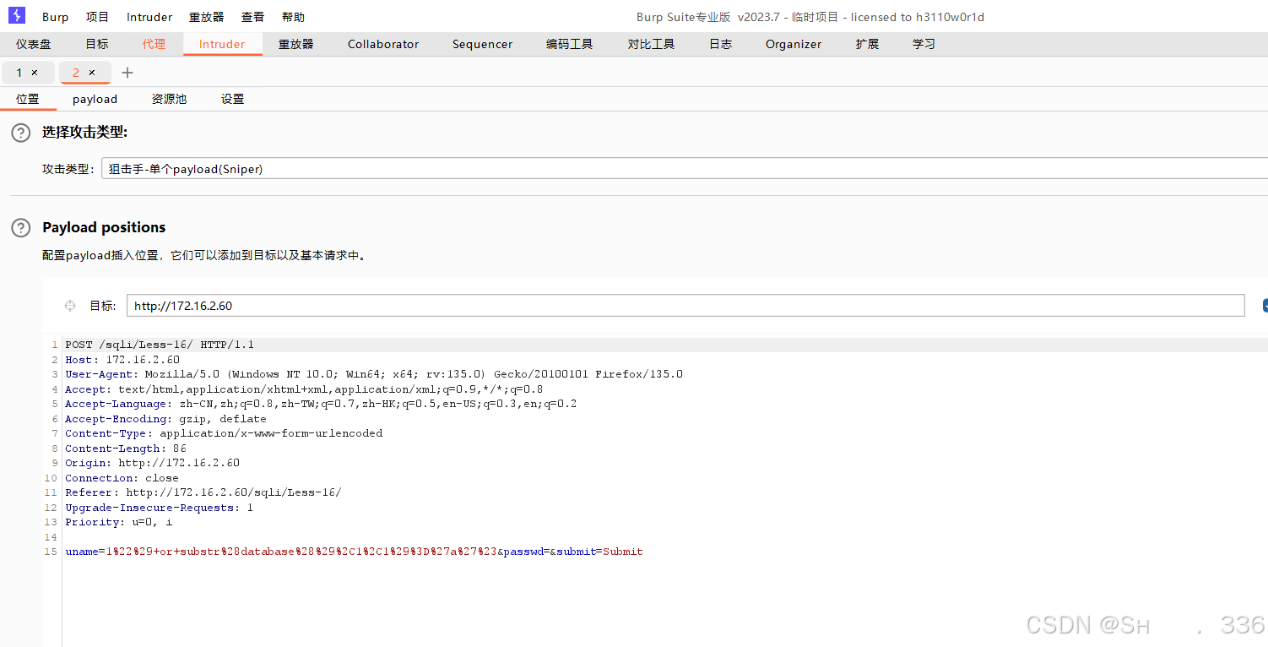The width and height of the screenshot is (1268, 647).
Task: Select Intruder attack tab 2
Action: click(75, 73)
